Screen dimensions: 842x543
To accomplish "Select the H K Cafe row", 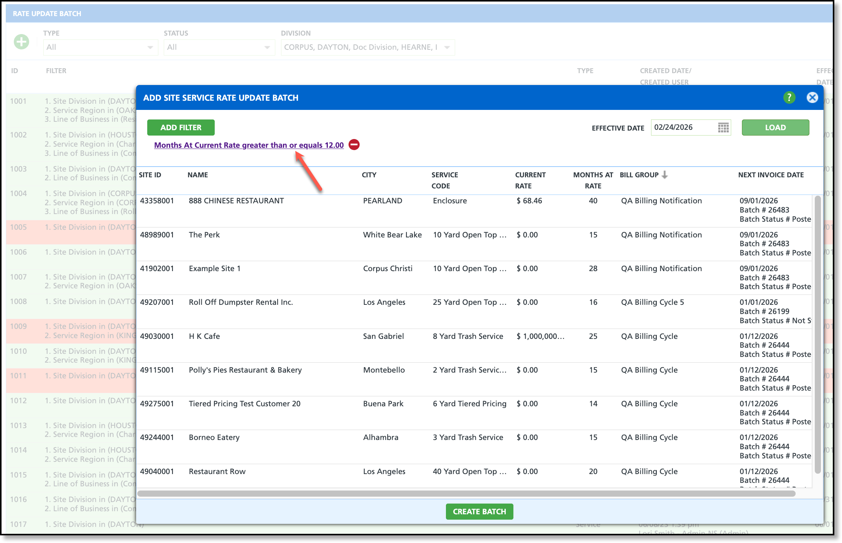I will tap(204, 336).
